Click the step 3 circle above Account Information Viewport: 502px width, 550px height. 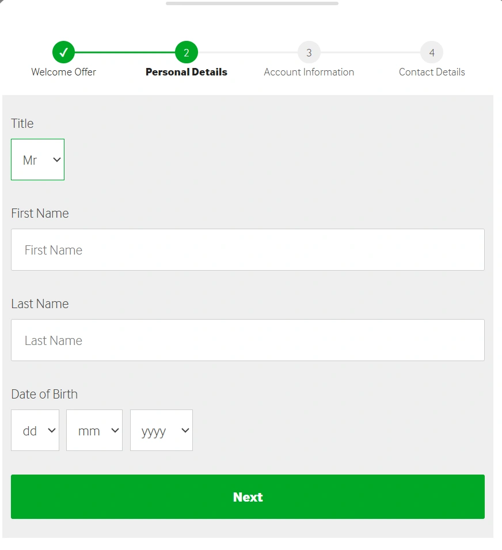tap(309, 52)
